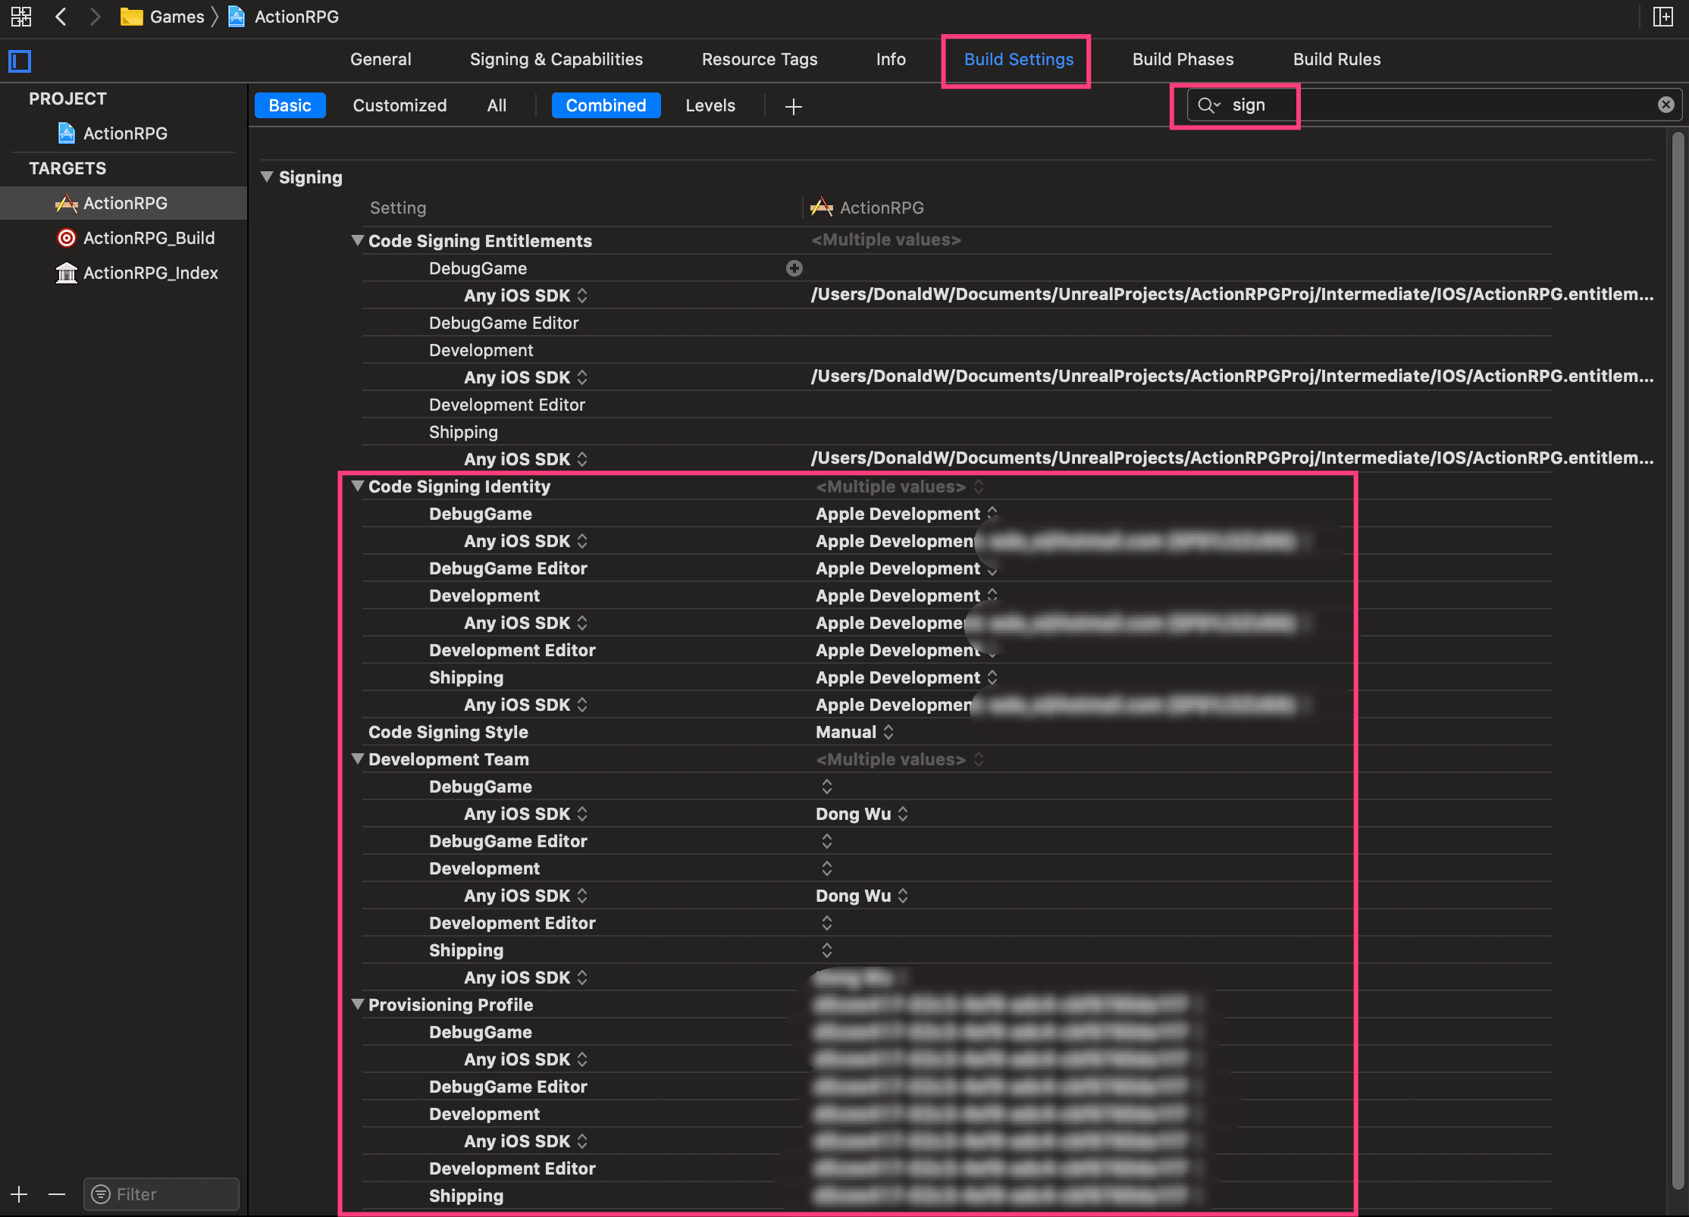
Task: Collapse the Code Signing Identity section
Action: [358, 486]
